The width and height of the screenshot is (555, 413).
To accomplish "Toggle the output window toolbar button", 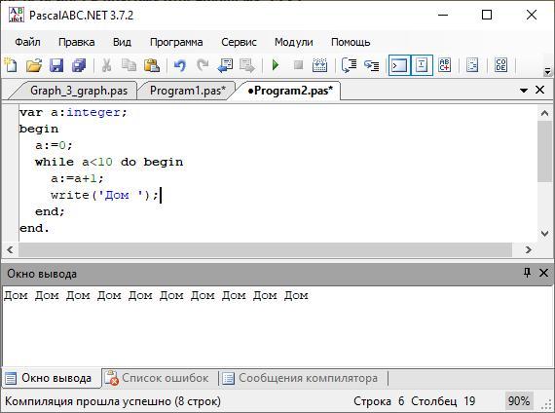I will click(399, 65).
